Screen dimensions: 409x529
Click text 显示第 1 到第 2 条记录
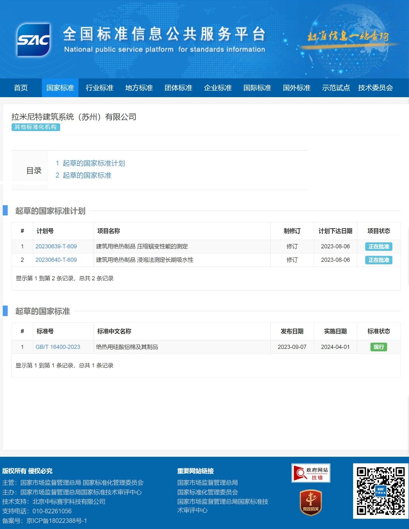pos(45,278)
